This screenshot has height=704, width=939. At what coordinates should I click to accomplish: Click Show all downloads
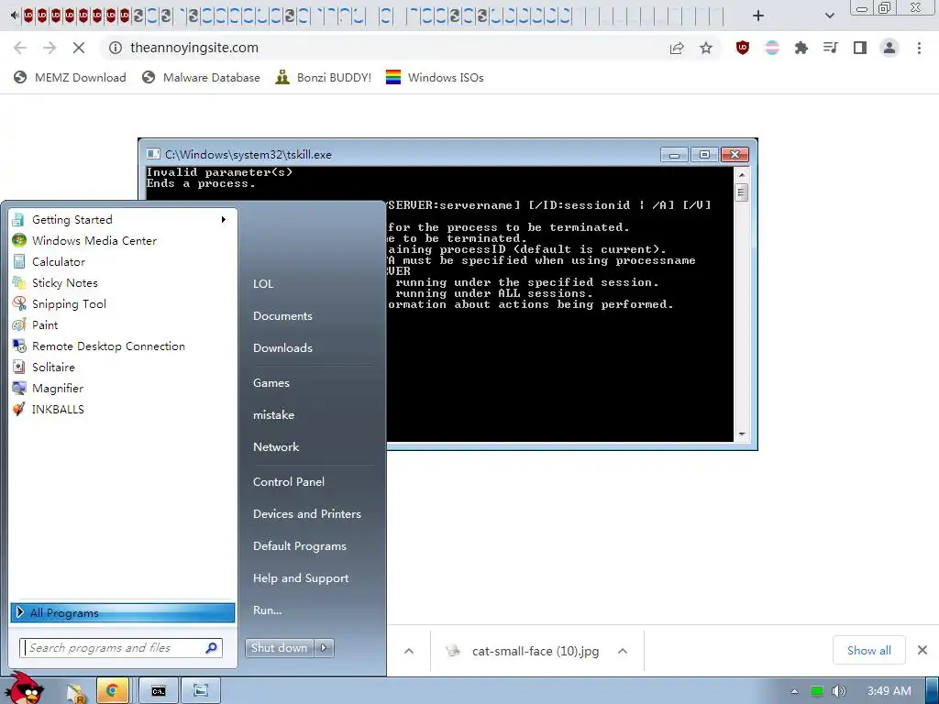[x=869, y=650]
